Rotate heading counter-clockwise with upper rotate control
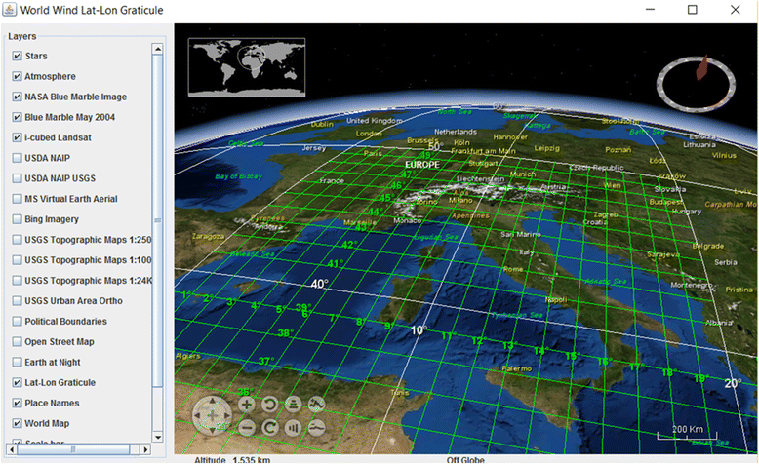Image resolution: width=759 pixels, height=464 pixels. click(269, 404)
